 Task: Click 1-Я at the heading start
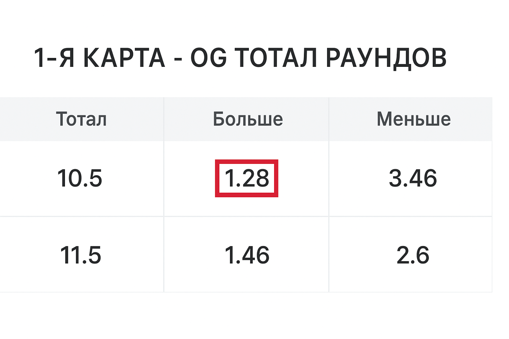54,58
